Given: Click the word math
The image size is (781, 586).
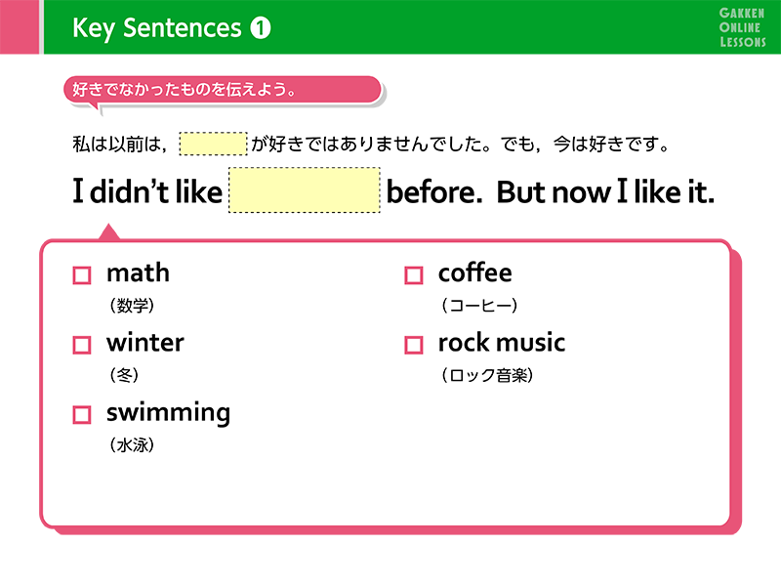Looking at the screenshot, I should (138, 273).
